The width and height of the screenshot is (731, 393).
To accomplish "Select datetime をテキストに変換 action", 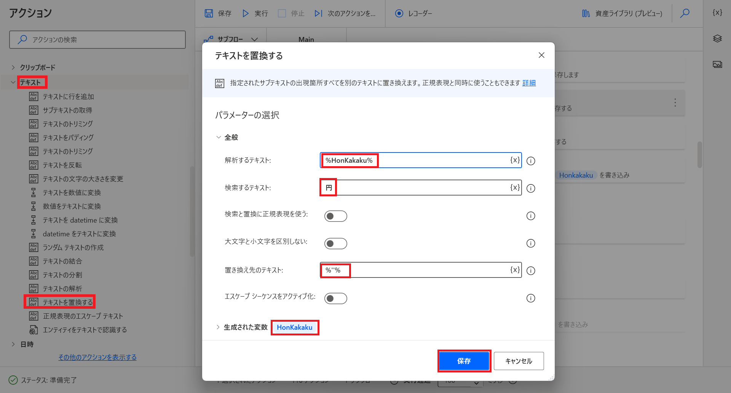I will [79, 234].
